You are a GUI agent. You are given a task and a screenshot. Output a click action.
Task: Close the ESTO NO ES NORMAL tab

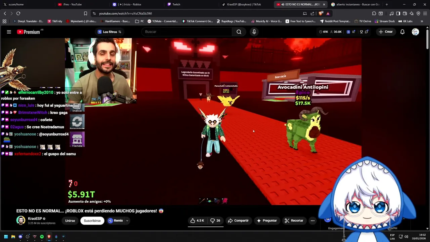point(324,4)
